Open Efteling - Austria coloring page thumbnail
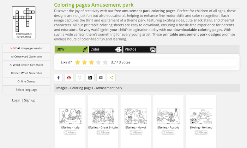 pyautogui.click(x=168, y=116)
